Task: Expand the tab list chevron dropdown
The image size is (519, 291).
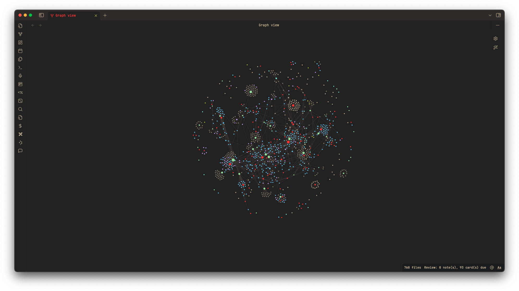Action: (490, 15)
